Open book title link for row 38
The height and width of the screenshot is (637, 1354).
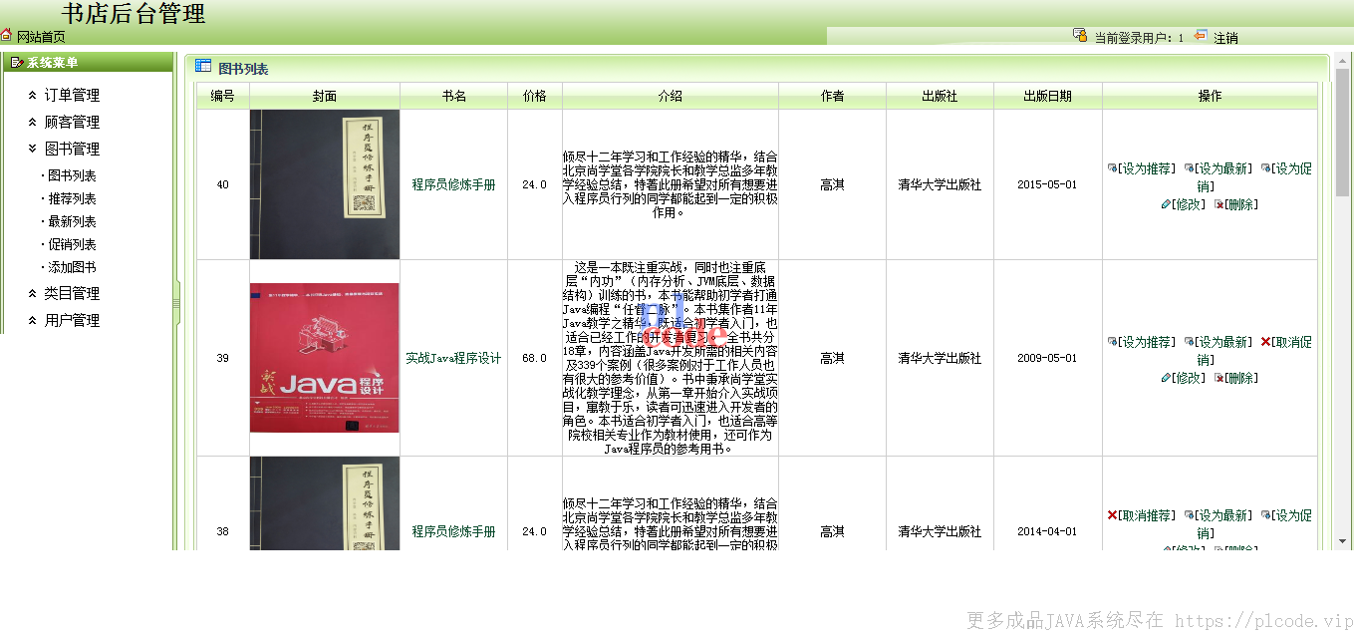(453, 532)
